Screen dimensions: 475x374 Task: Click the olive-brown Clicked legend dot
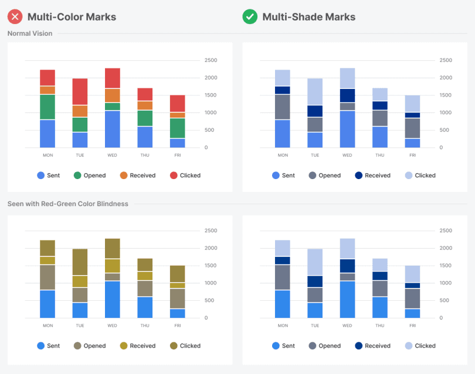point(174,345)
